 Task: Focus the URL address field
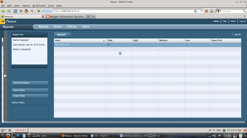(x=123, y=11)
